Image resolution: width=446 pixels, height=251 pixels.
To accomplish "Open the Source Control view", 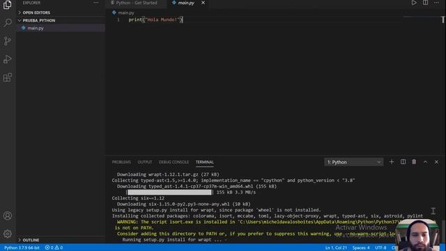I will coord(8,41).
